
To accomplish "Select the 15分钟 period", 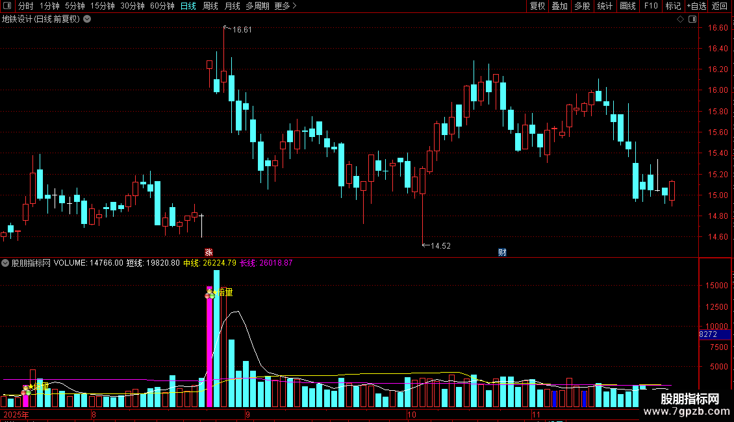I will [103, 6].
